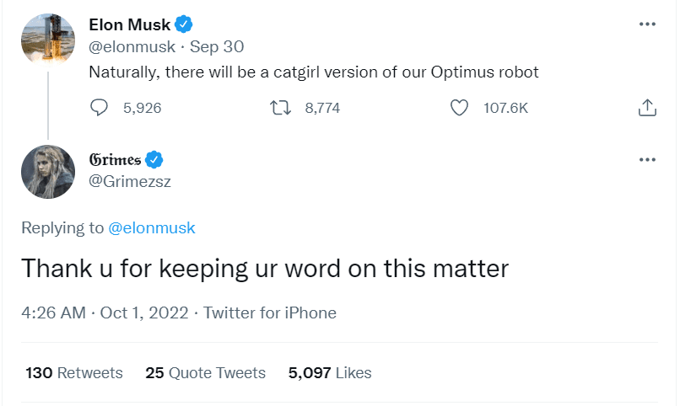View the 130 Retweets list
This screenshot has width=680, height=406.
74,372
